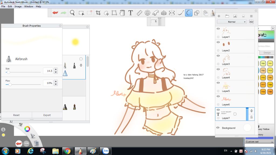Show hidden system tray icons arrow

(231, 151)
